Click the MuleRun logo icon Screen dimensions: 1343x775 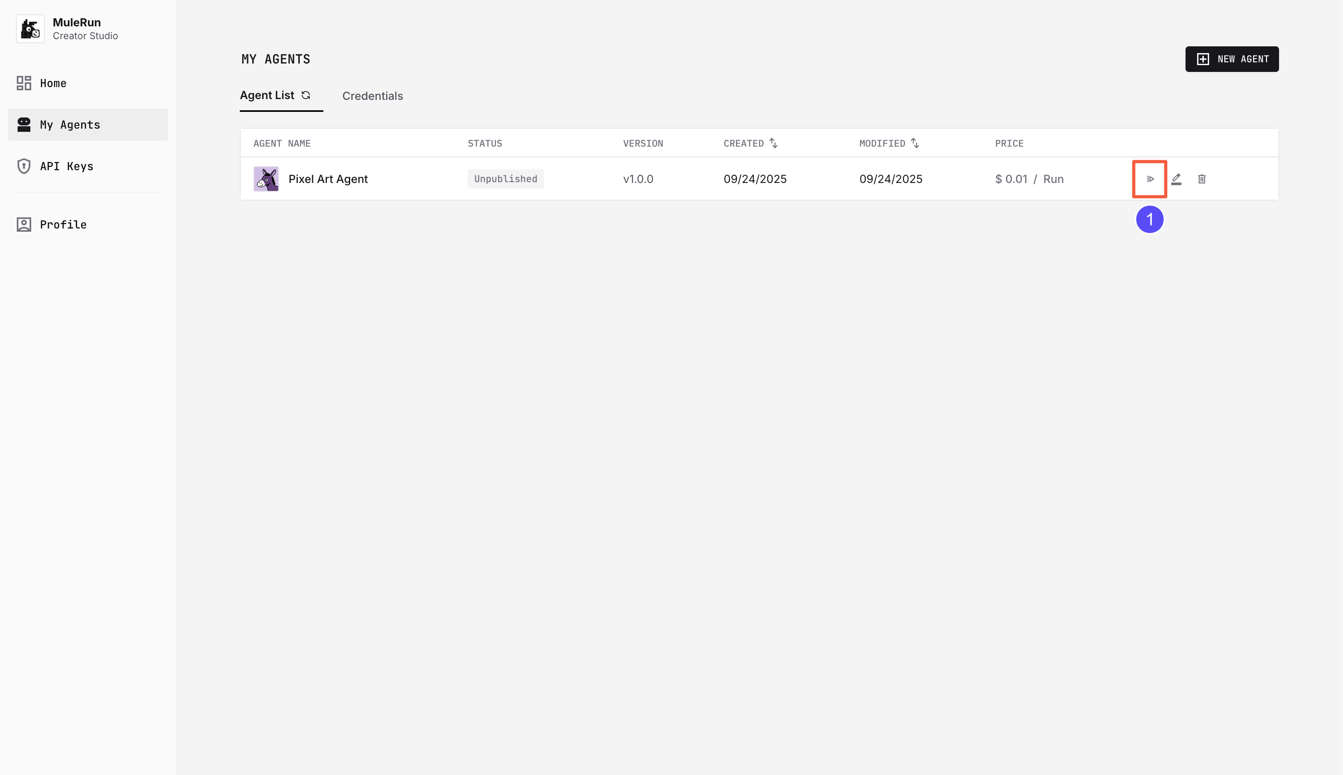pyautogui.click(x=30, y=29)
